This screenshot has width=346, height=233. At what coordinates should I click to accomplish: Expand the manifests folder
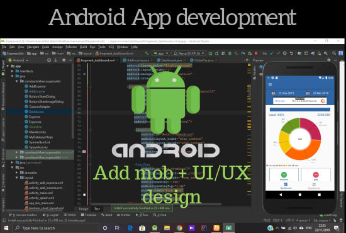coord(13,71)
